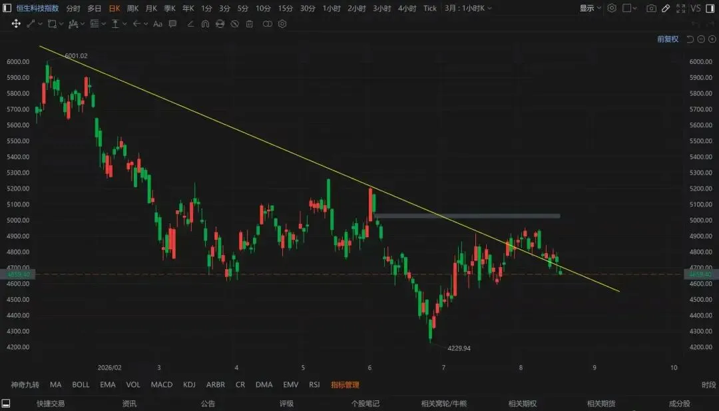Toggle the pencil drawing toolbar icon
Viewport: 719px width, 411px height.
666,8
